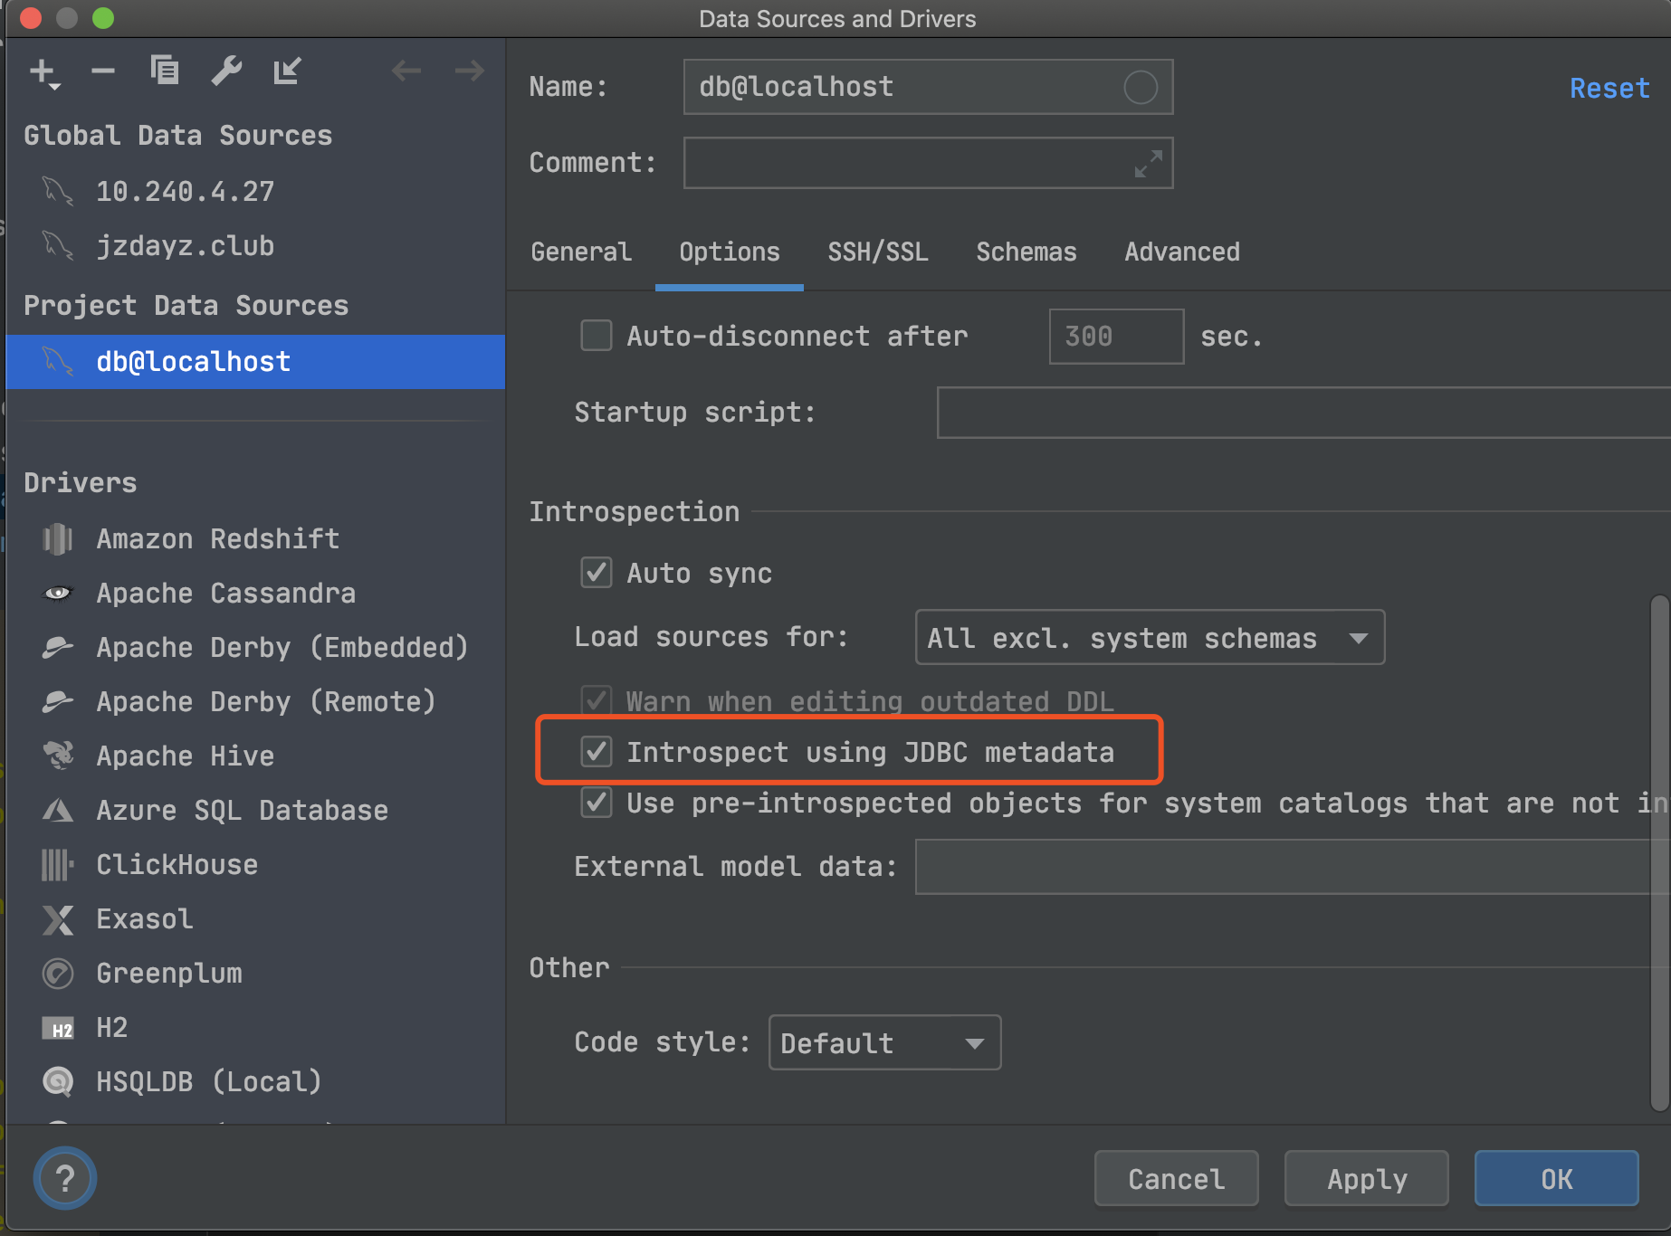The height and width of the screenshot is (1236, 1671).
Task: Expand the Comment field with arrows icon
Action: tap(1148, 164)
